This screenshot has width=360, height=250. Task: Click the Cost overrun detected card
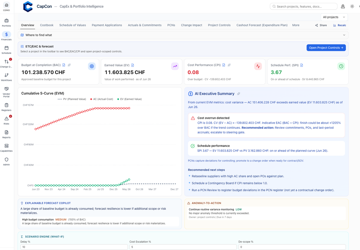(266, 125)
